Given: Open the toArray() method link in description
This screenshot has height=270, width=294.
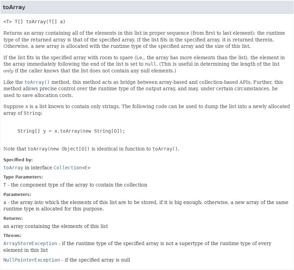Looking at the screenshot, I should pos(37,82).
